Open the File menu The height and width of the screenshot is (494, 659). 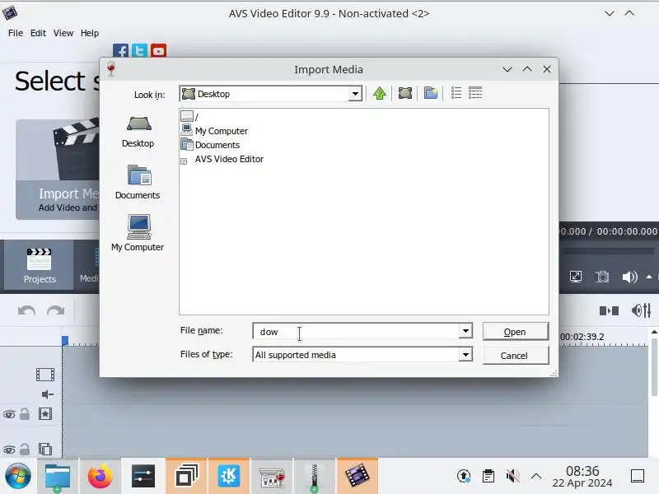coord(16,33)
